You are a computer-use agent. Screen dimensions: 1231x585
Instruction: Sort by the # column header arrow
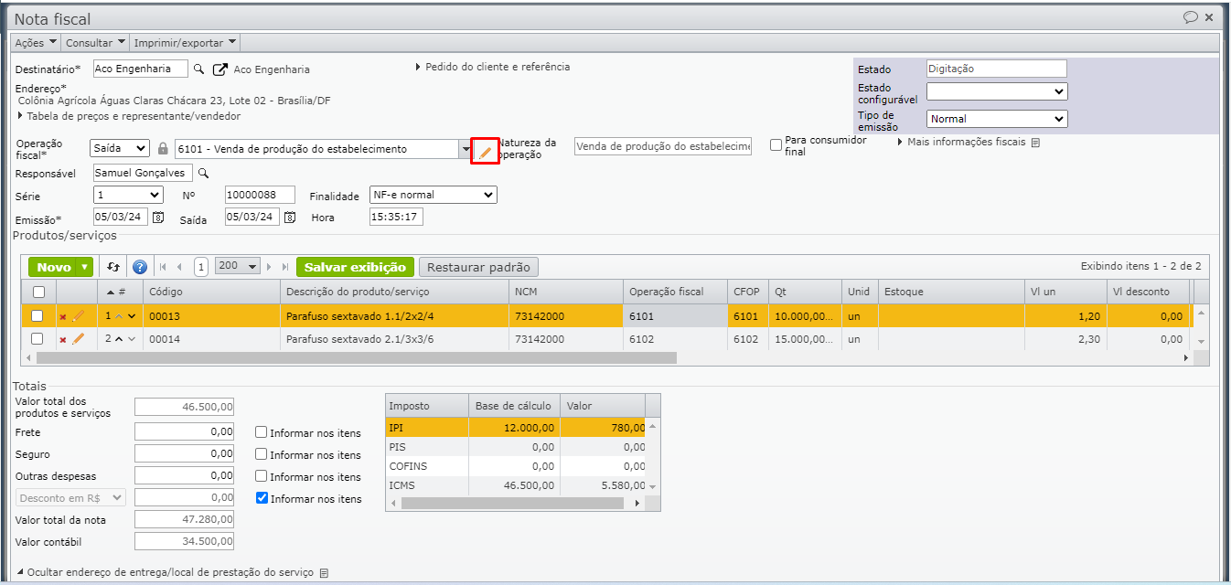point(111,292)
